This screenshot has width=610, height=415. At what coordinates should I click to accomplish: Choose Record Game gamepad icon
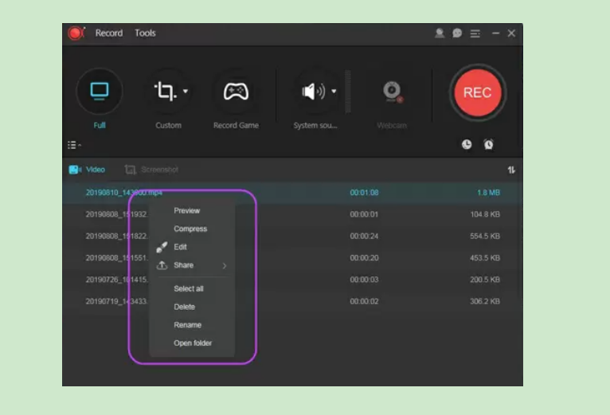(x=237, y=92)
